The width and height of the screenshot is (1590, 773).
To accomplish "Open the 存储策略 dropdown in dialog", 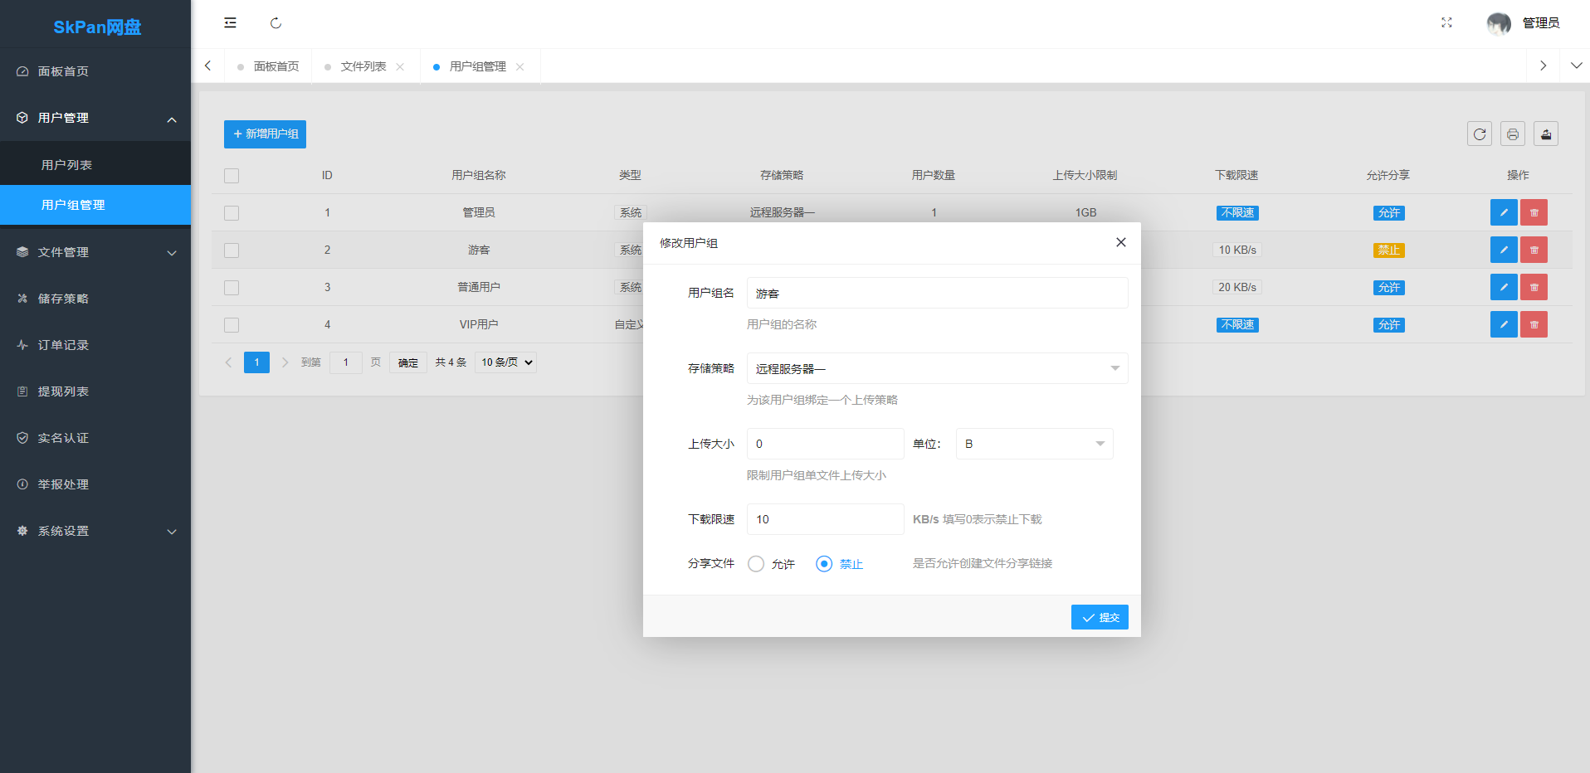I will [937, 368].
